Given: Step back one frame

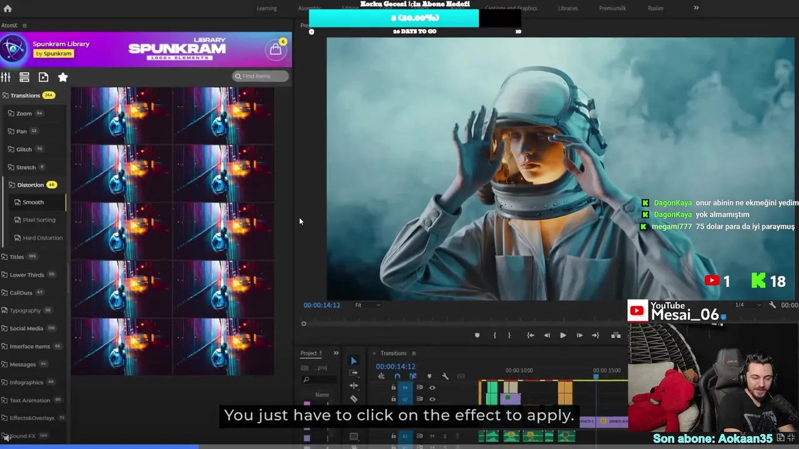Looking at the screenshot, I should coord(547,336).
